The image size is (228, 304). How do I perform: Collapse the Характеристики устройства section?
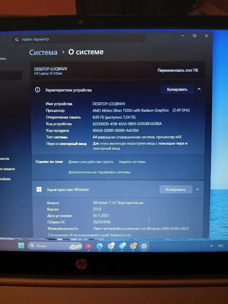coord(199,89)
